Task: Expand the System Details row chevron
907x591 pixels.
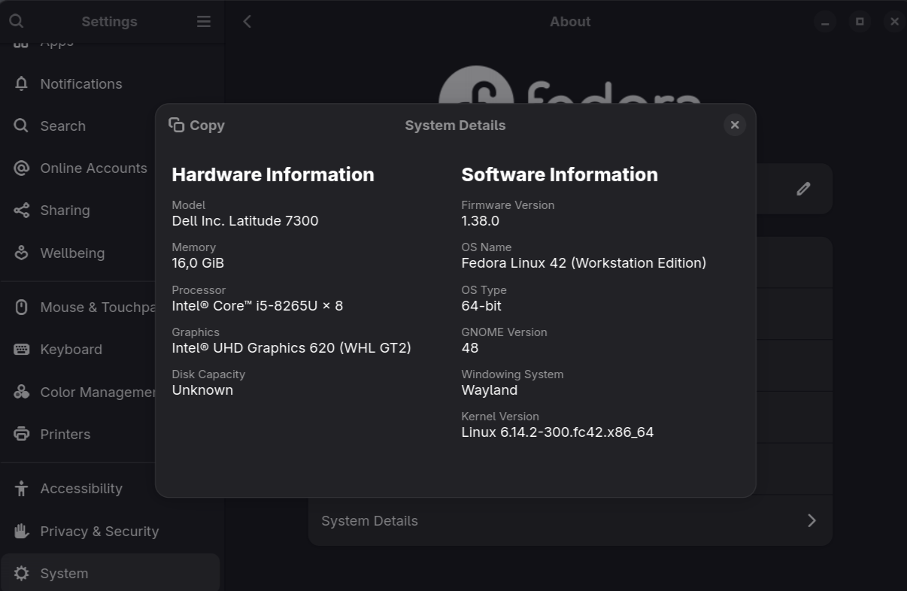Action: tap(811, 520)
